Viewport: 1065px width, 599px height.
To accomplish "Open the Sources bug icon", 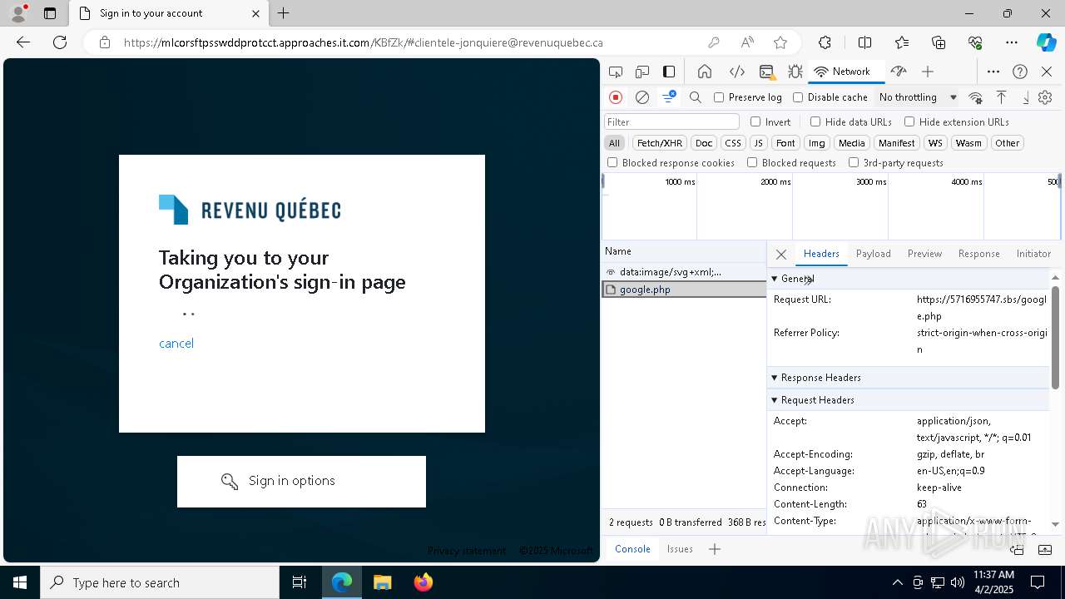I will click(795, 72).
